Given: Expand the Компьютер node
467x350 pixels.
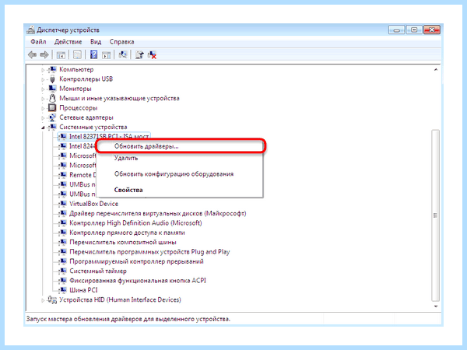Looking at the screenshot, I should click(x=43, y=70).
